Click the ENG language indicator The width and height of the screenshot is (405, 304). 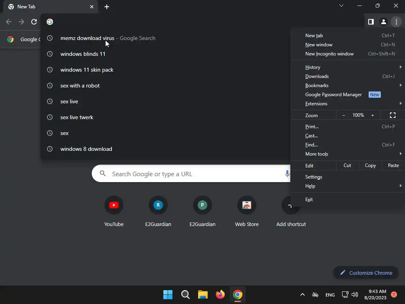coord(330,294)
